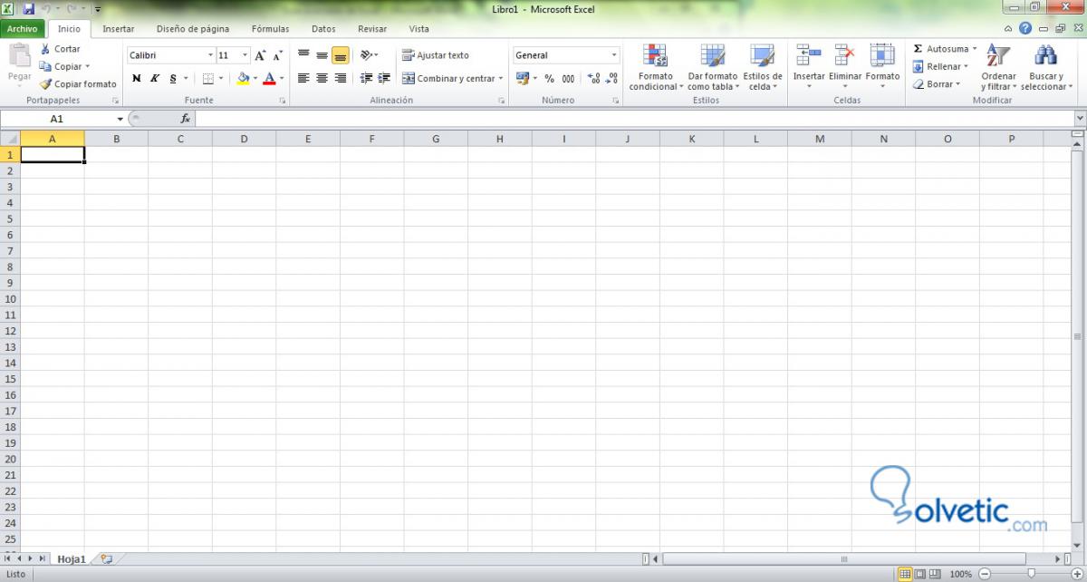This screenshot has width=1087, height=582.
Task: Click the align right icon
Action: click(x=341, y=79)
